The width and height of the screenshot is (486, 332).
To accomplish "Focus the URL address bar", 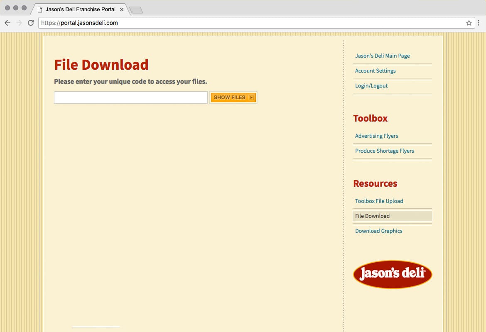I will [x=249, y=23].
